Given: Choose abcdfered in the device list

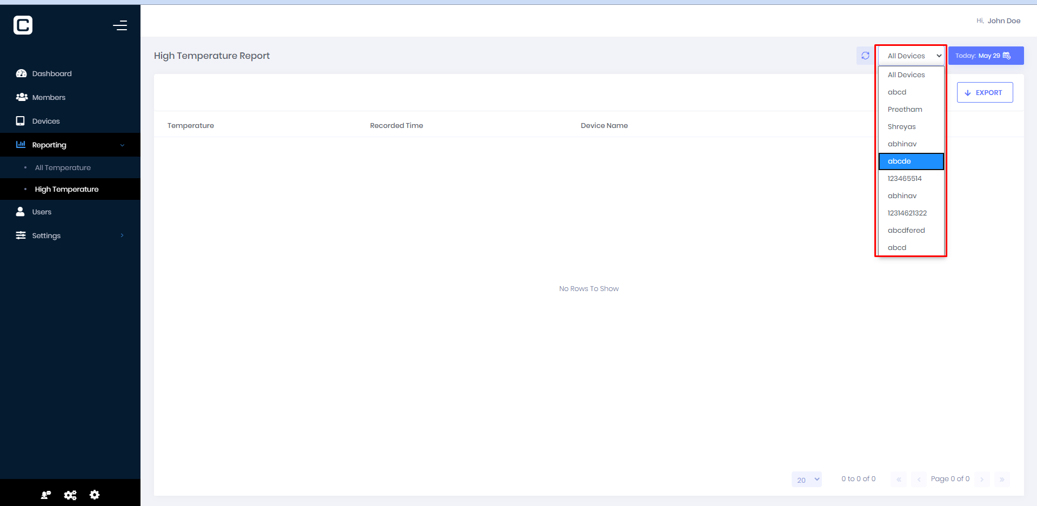Looking at the screenshot, I should (x=906, y=230).
